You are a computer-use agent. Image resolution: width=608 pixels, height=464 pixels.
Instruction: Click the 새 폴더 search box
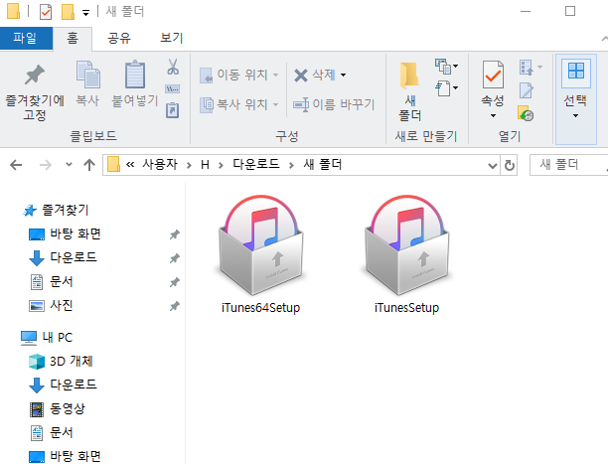pyautogui.click(x=568, y=165)
